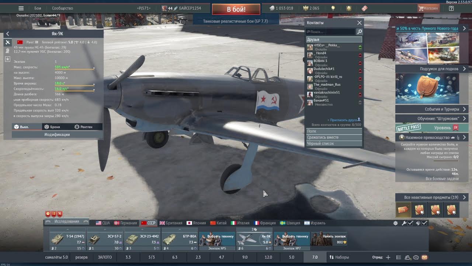Select the first discount booster item
The image size is (472, 266).
[403, 210]
